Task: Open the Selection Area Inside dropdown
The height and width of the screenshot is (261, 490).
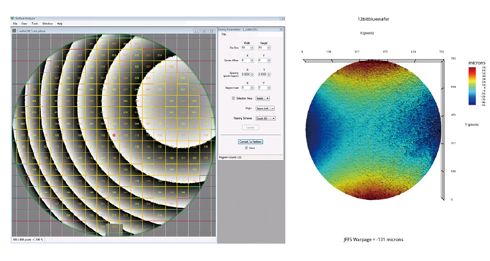Action: coord(262,98)
